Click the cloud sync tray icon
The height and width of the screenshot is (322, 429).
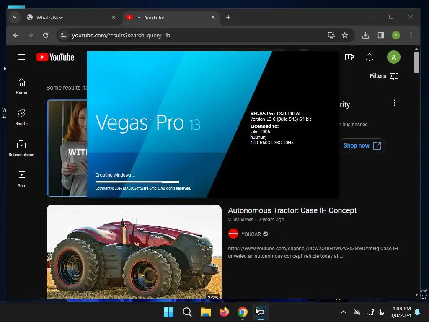click(357, 312)
